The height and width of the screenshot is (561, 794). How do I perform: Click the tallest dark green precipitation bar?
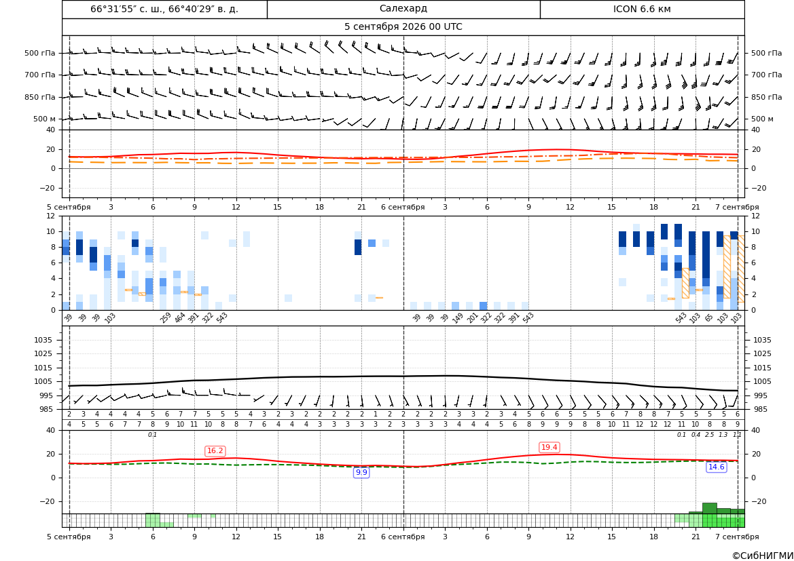point(709,508)
